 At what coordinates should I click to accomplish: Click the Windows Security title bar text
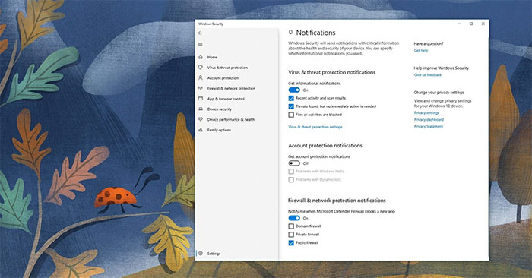[211, 24]
